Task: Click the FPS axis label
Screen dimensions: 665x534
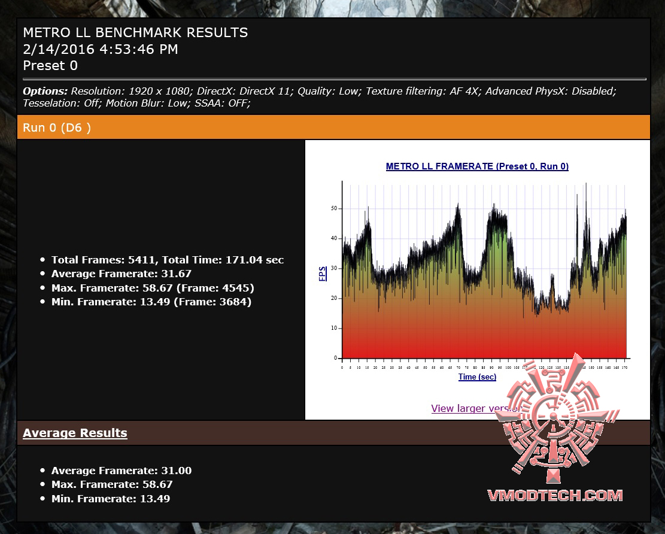Action: click(322, 274)
